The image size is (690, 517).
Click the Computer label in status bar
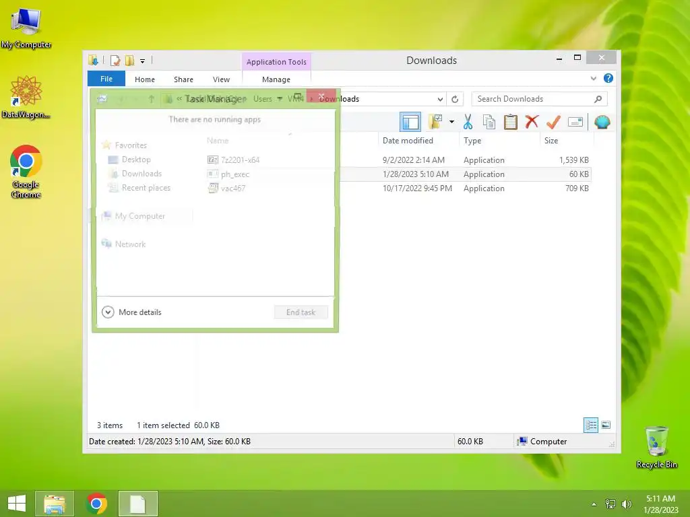coord(548,442)
